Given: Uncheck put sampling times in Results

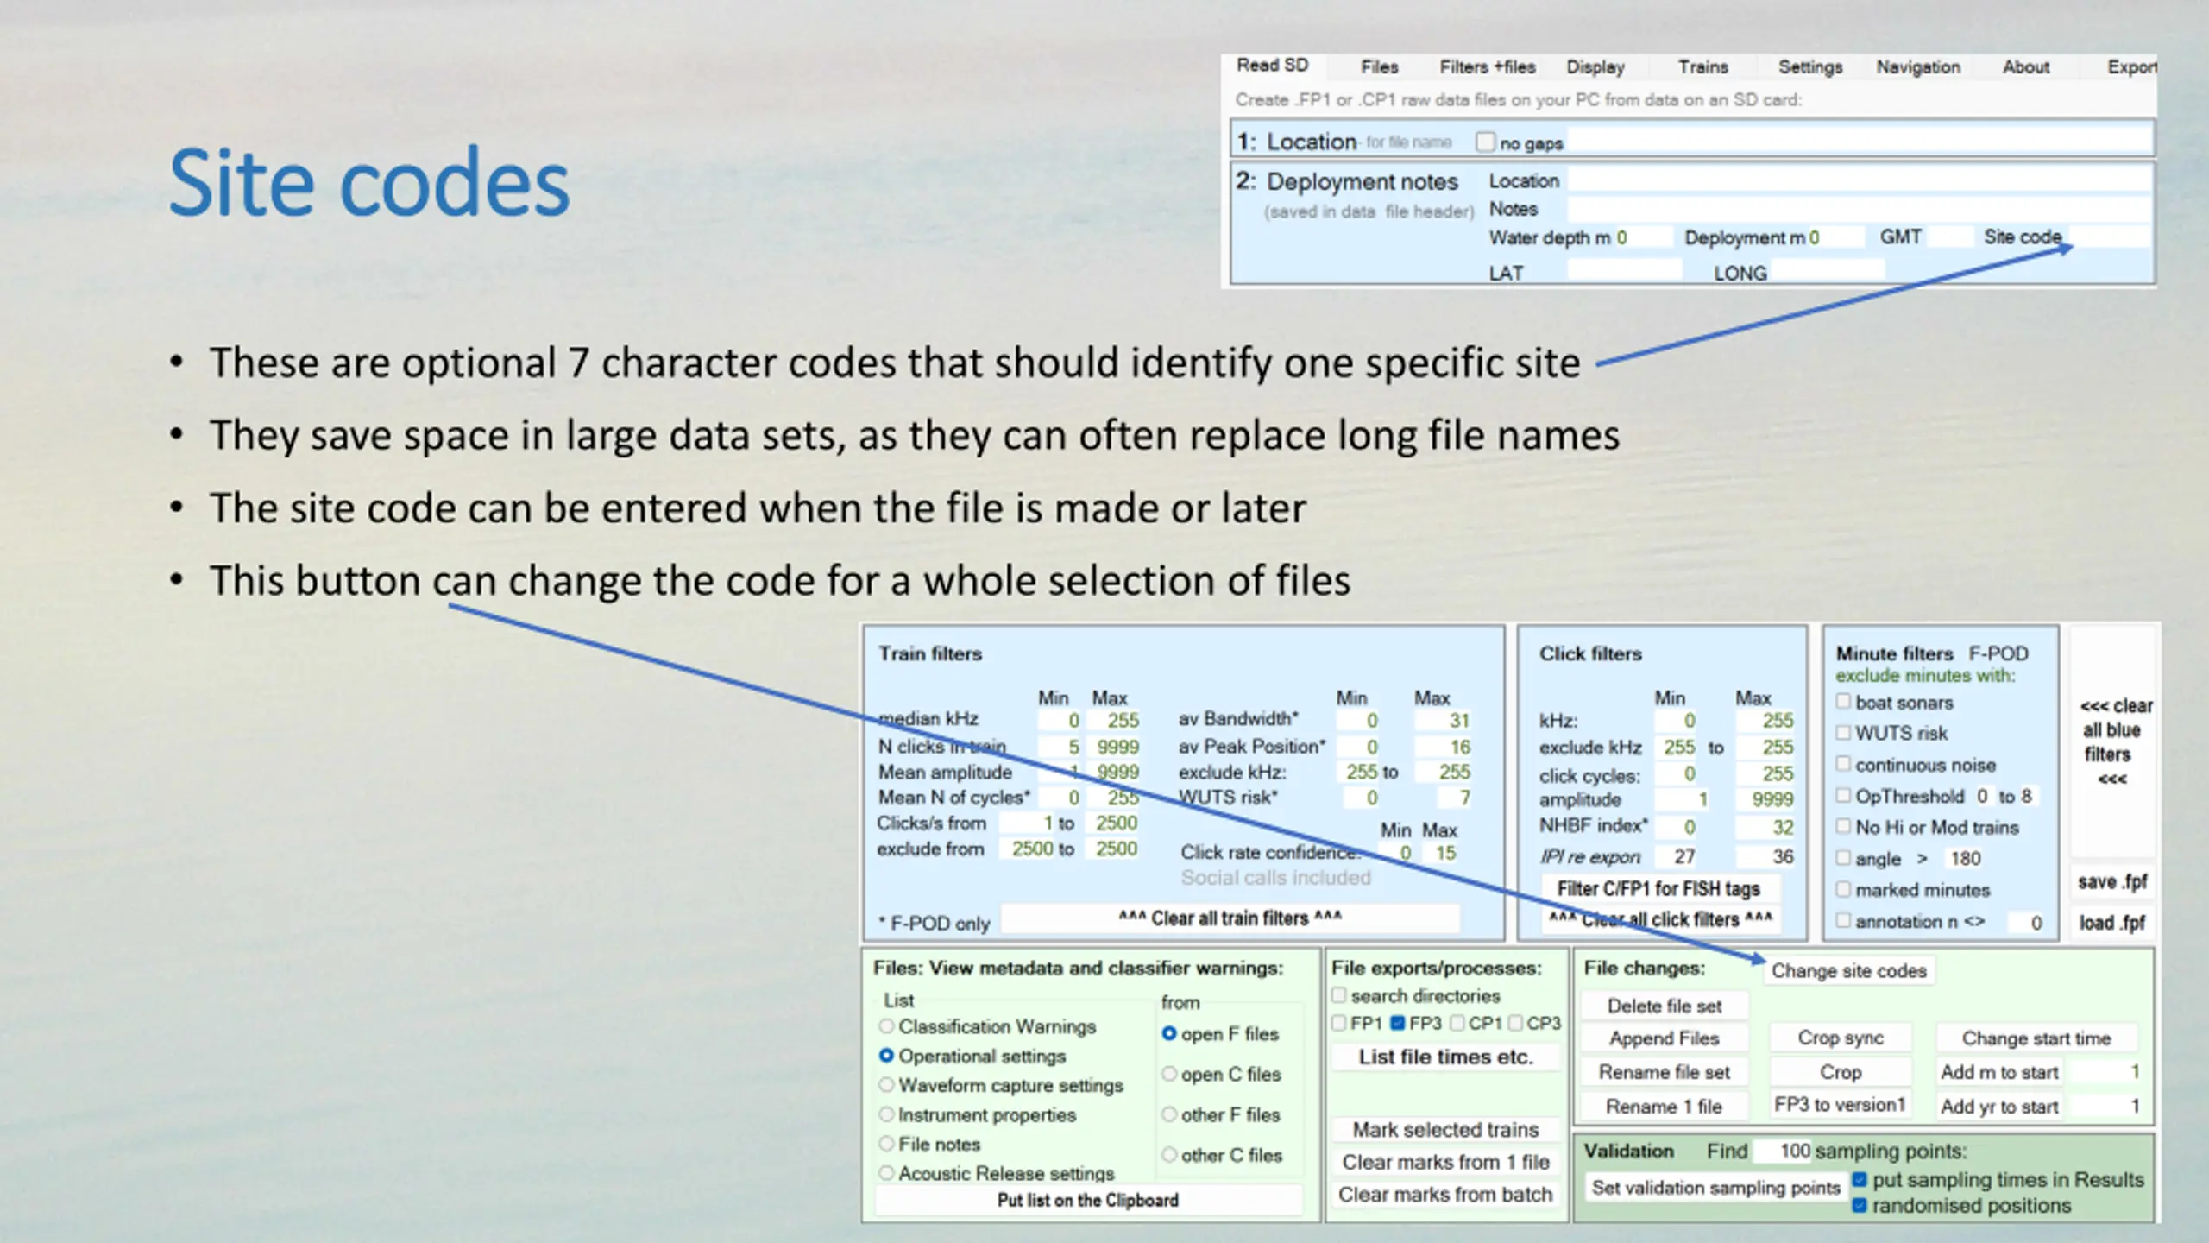Looking at the screenshot, I should [x=1860, y=1179].
